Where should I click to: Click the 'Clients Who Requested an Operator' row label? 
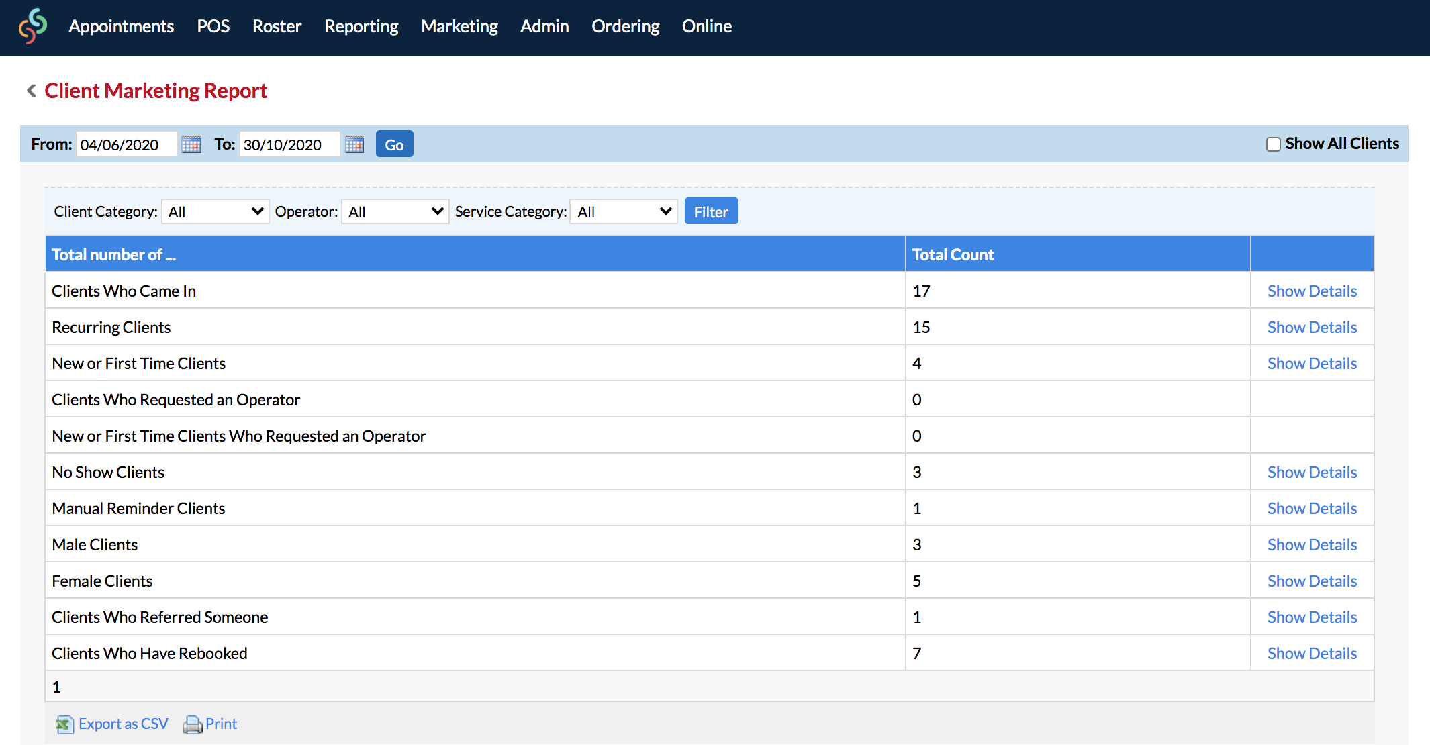(x=176, y=399)
